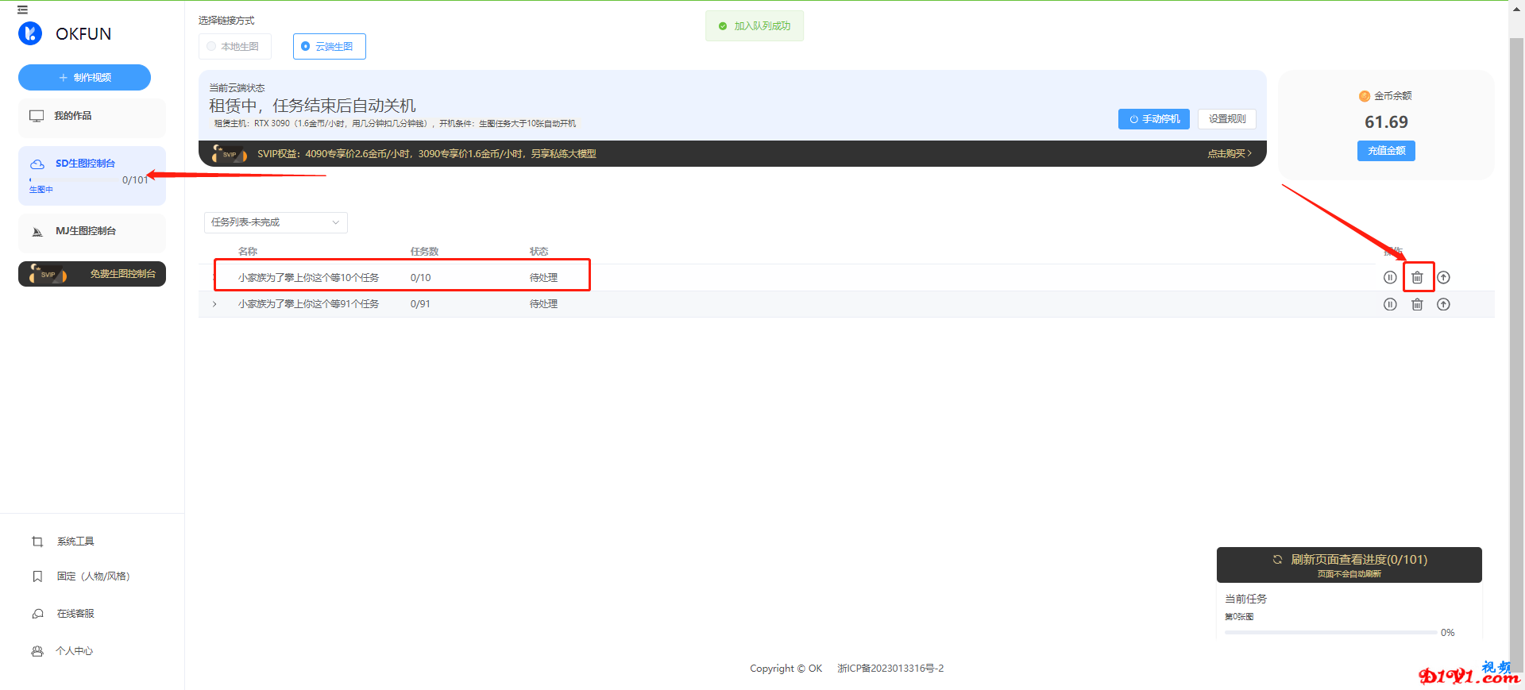Screen dimensions: 1525x690
Task: Open 免费生图控制台 SVIP entry
Action: pyautogui.click(x=91, y=274)
